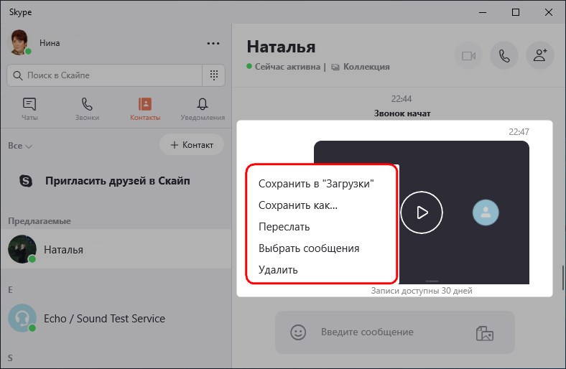This screenshot has width=566, height=369.
Task: Select Переслать in the context menu
Action: [x=284, y=227]
